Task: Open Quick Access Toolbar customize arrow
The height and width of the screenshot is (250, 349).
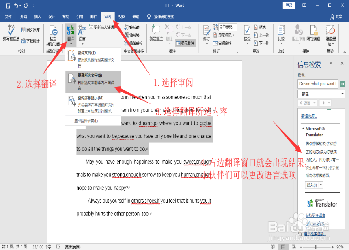Action: [x=34, y=6]
